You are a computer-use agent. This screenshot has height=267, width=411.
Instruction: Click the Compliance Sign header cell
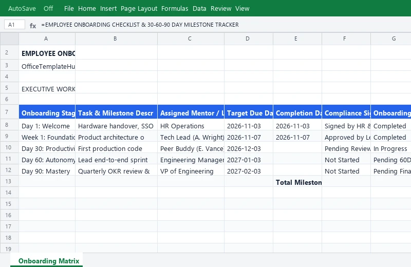346,112
